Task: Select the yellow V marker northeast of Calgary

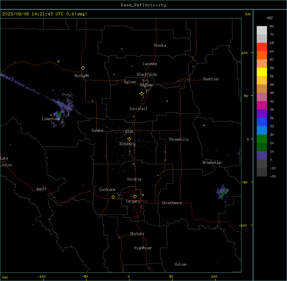Action: [143, 195]
